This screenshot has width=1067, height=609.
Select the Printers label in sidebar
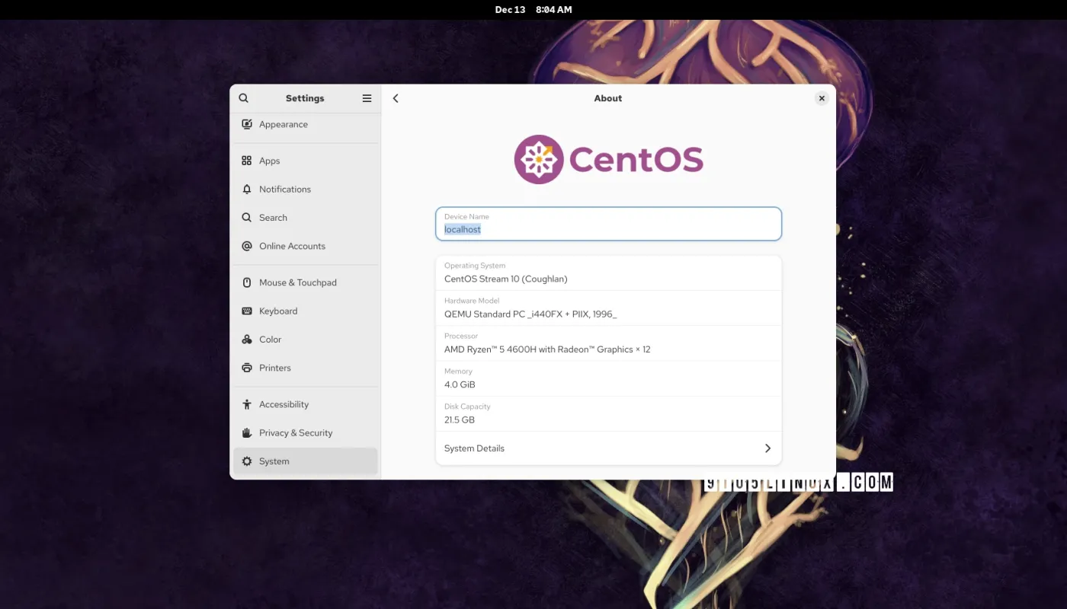pos(275,368)
